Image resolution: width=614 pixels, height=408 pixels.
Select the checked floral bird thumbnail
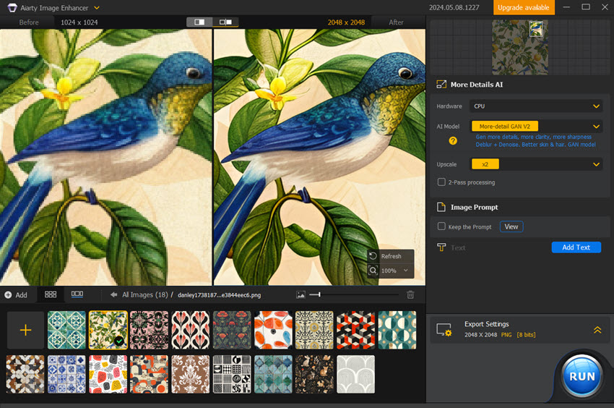pos(108,330)
